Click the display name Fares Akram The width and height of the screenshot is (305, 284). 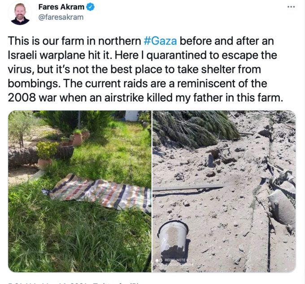61,7
